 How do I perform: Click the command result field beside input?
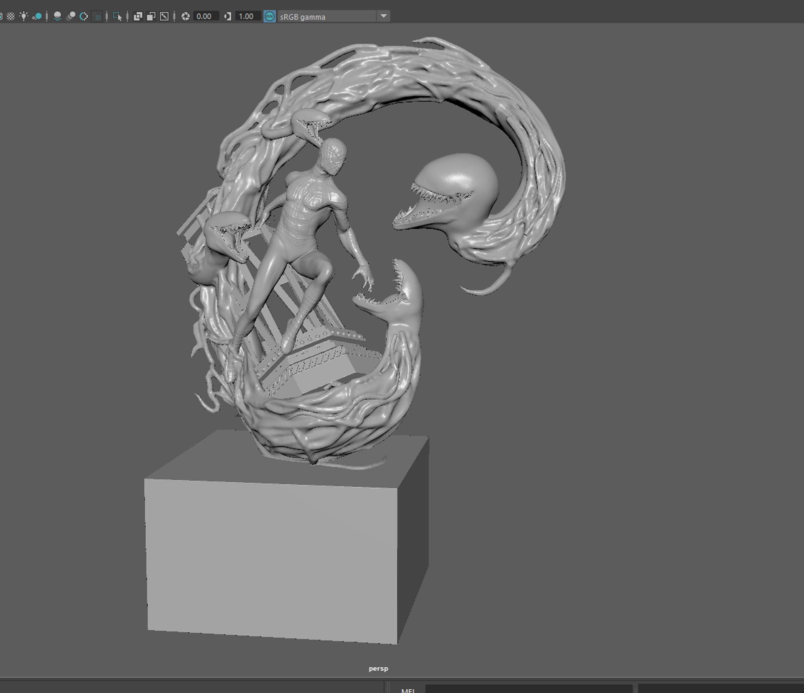(721, 689)
